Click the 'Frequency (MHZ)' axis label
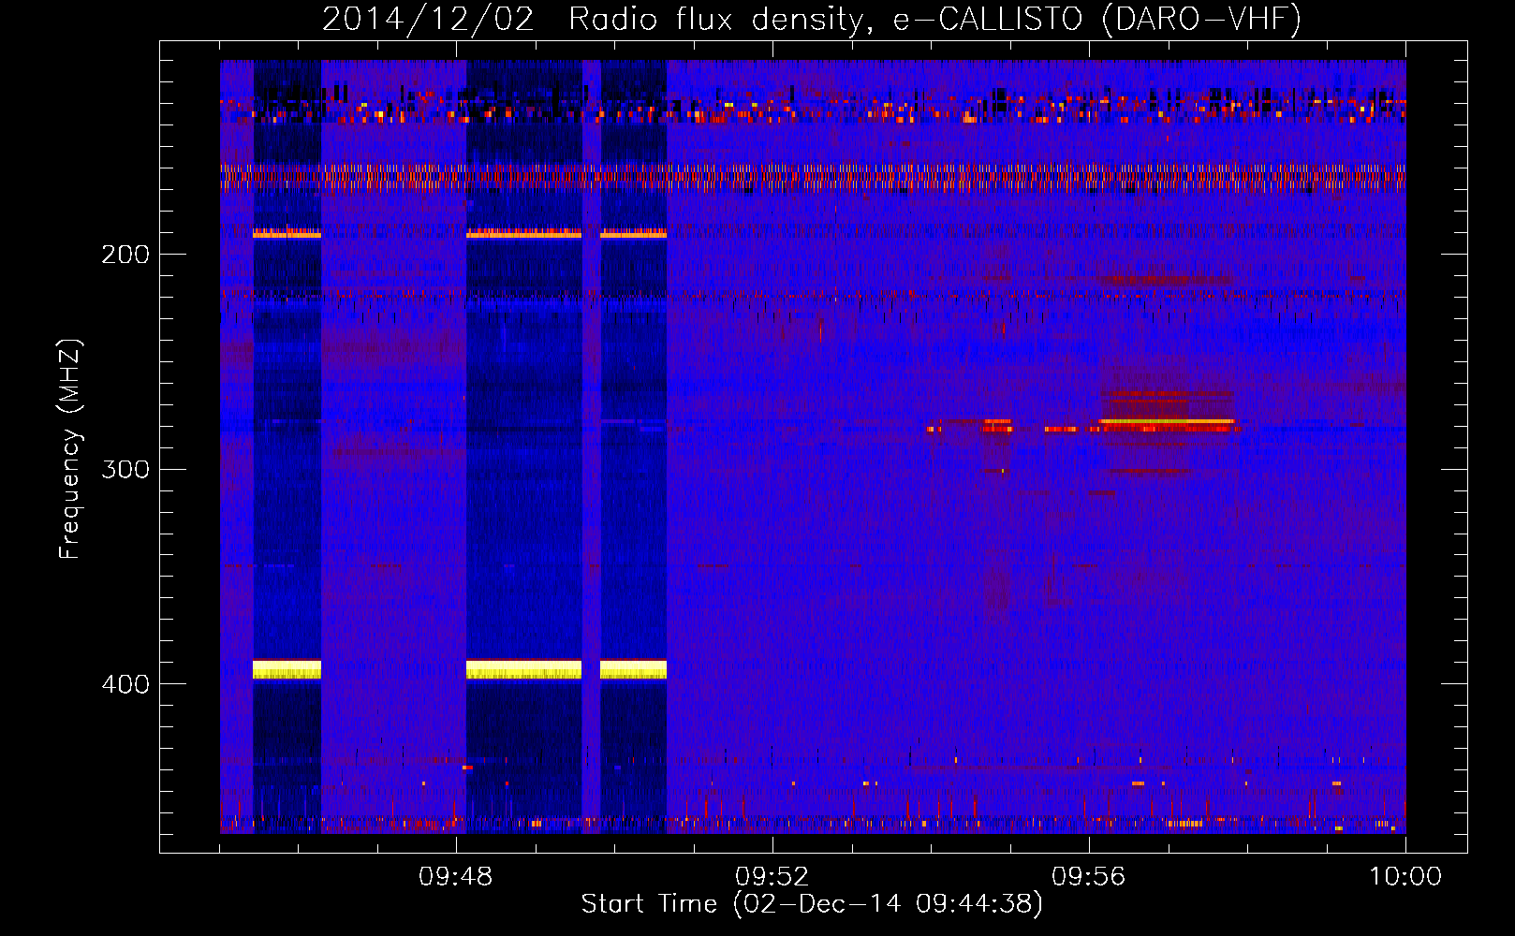 [x=70, y=449]
